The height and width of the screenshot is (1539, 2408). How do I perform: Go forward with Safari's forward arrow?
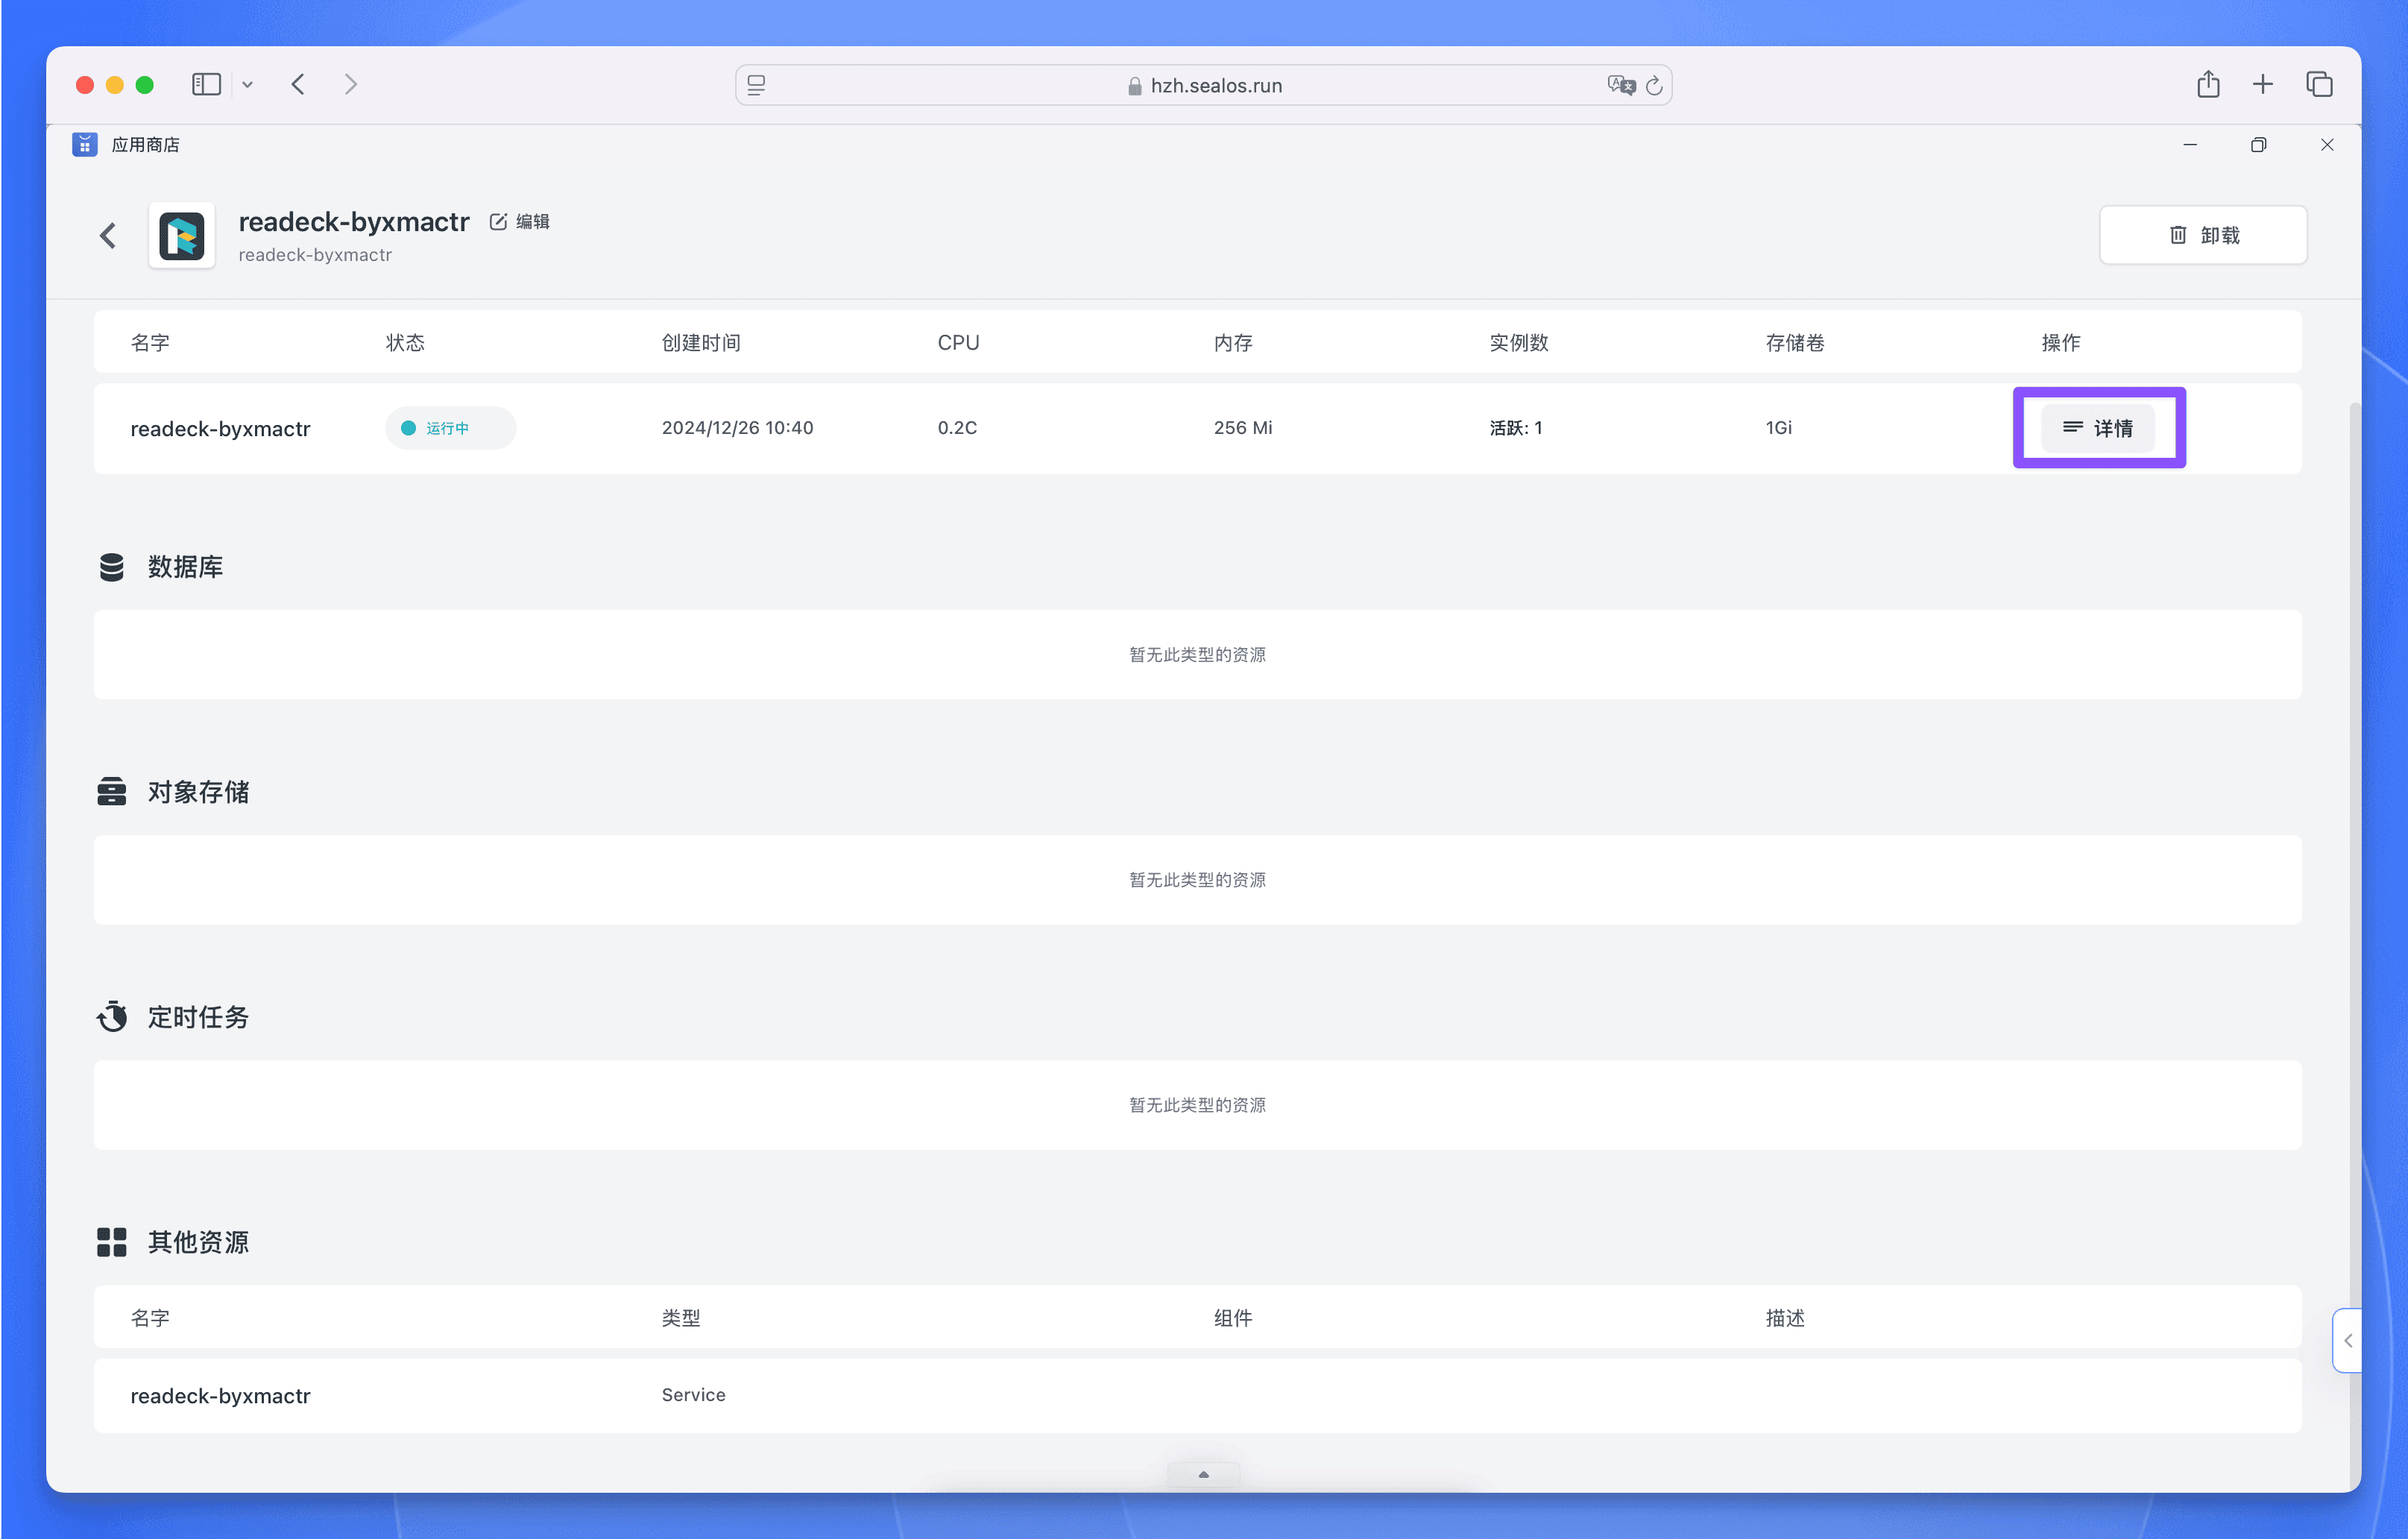(351, 85)
